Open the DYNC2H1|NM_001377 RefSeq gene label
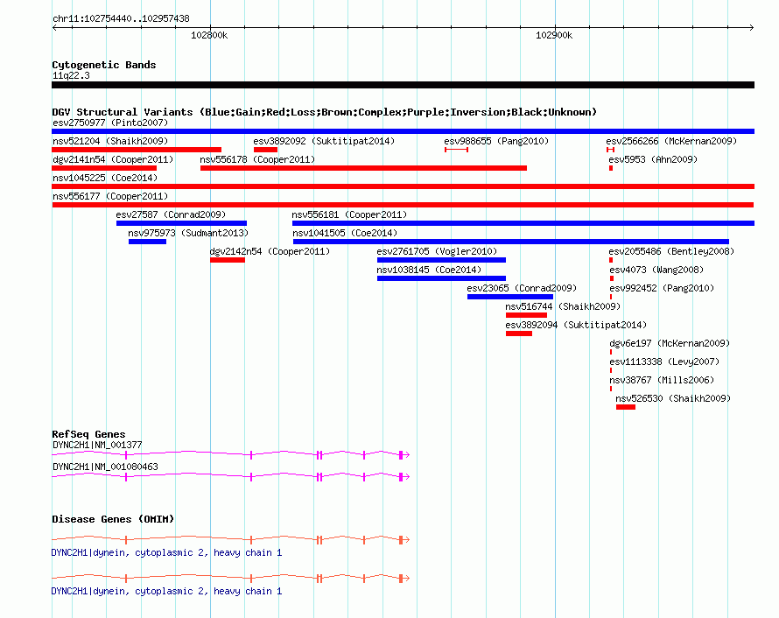 pyautogui.click(x=97, y=445)
